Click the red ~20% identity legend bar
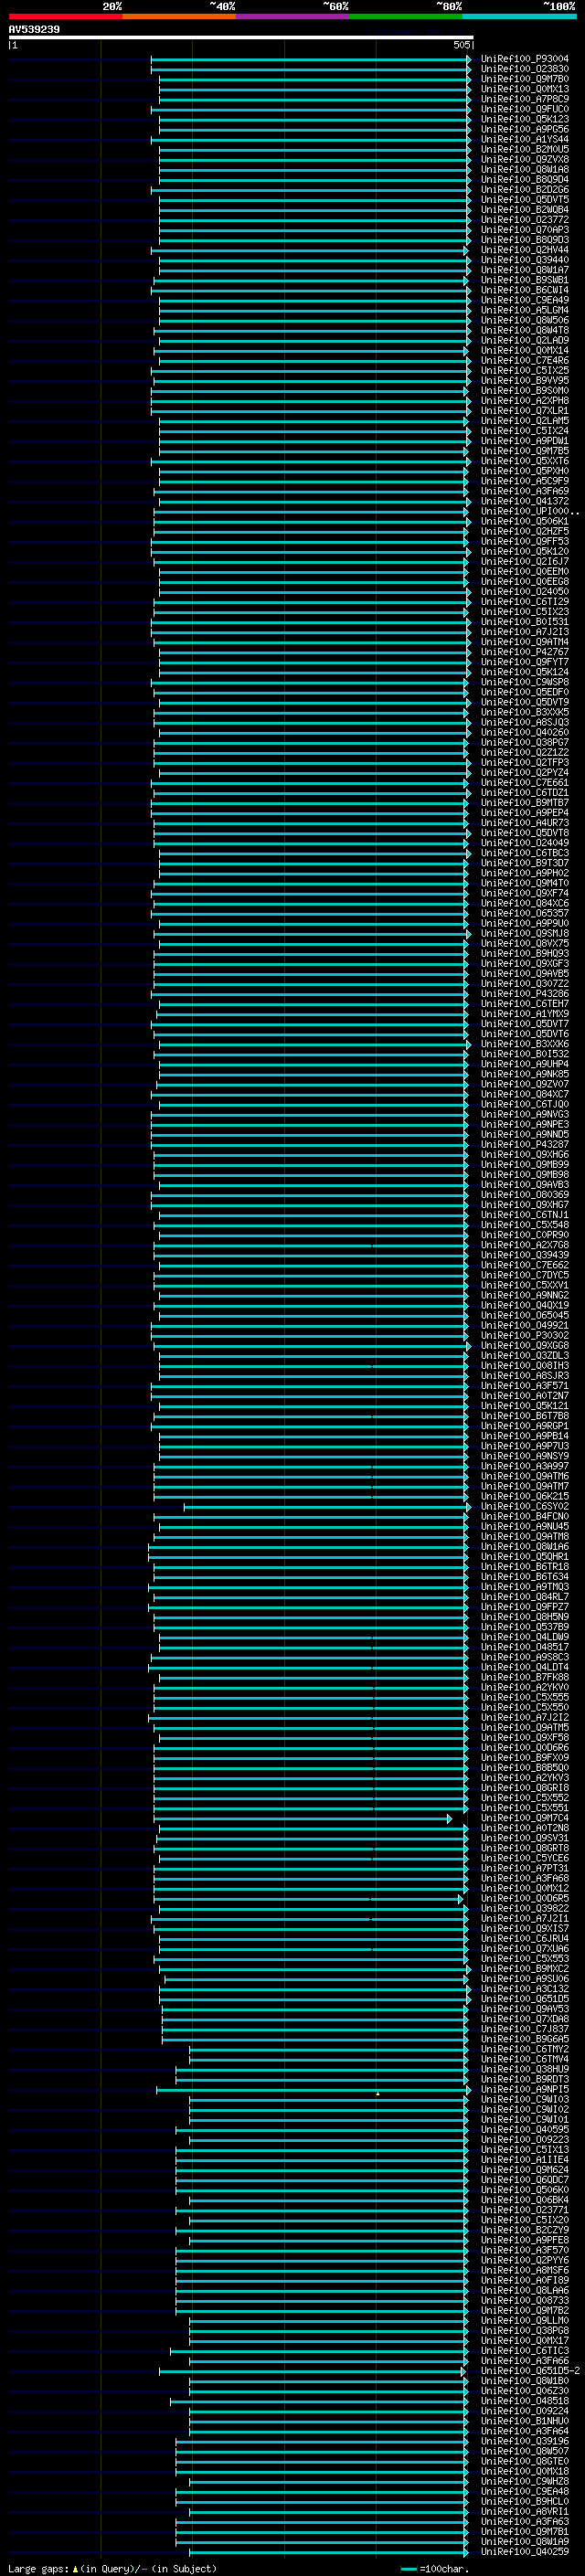 (65, 16)
